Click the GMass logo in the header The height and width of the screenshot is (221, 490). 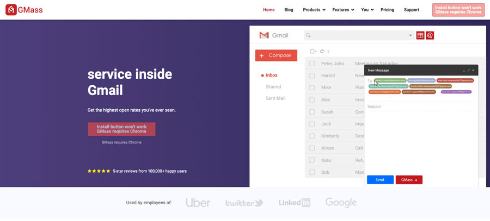coord(24,10)
